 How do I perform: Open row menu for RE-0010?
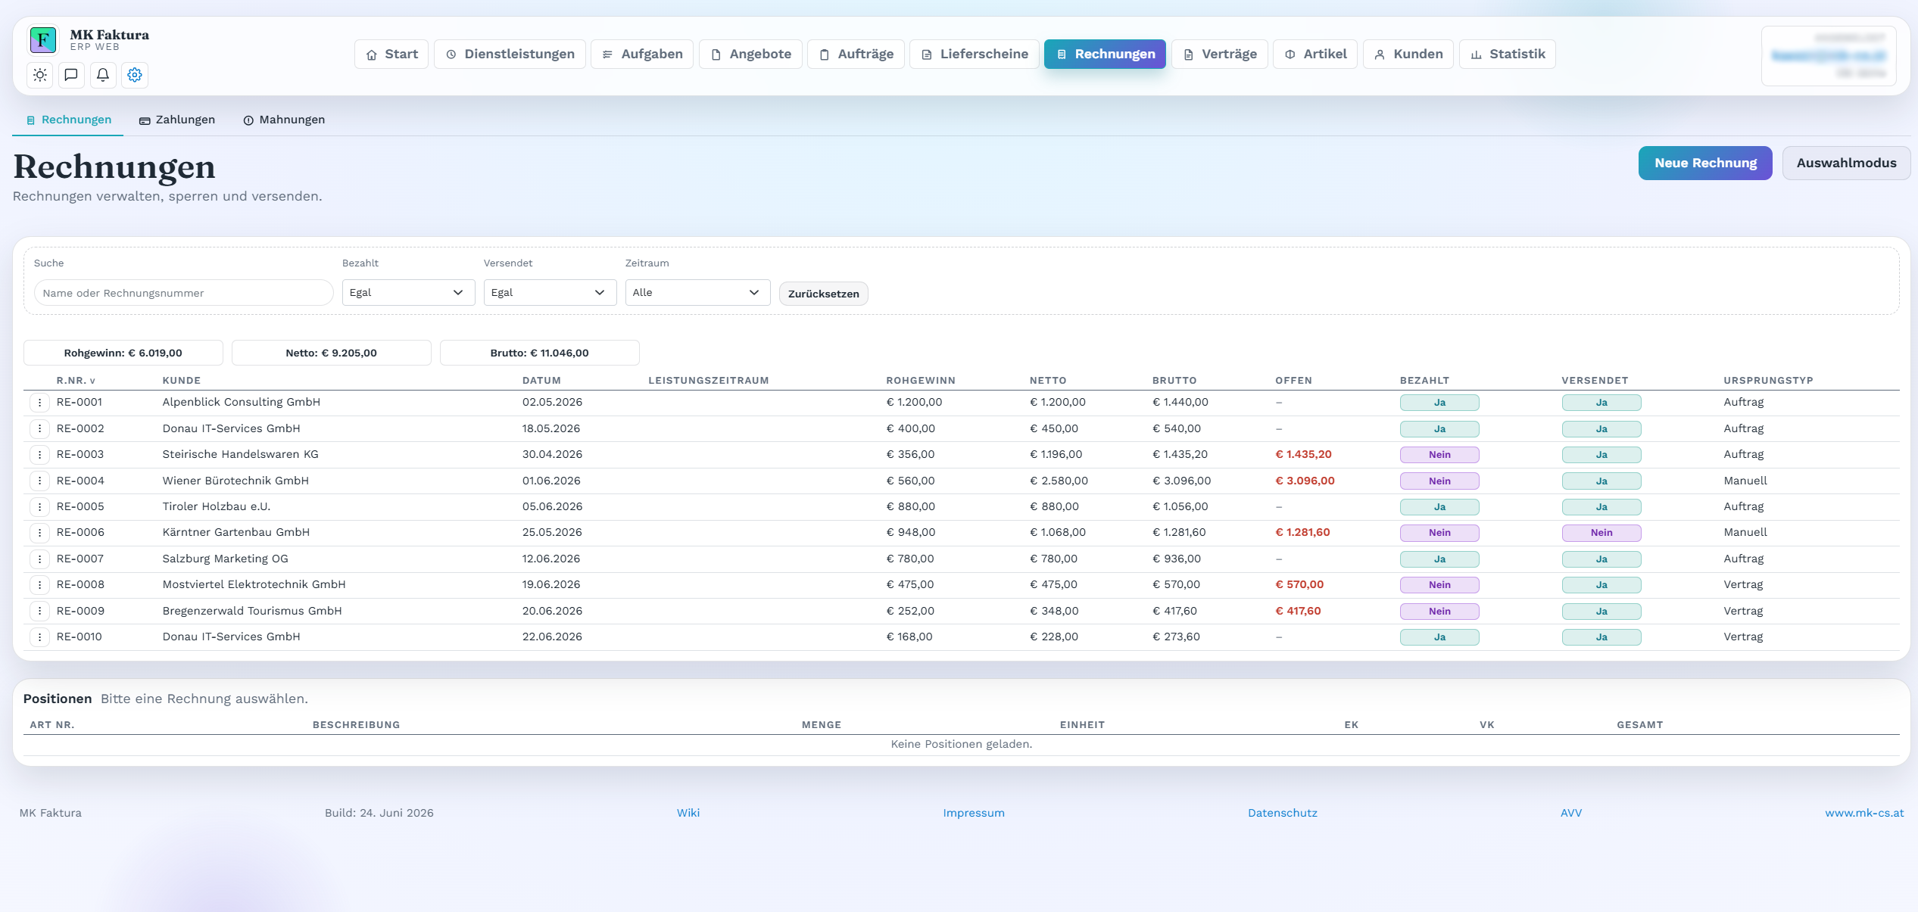click(39, 637)
